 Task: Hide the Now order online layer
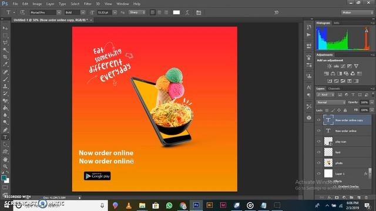[x=318, y=131]
